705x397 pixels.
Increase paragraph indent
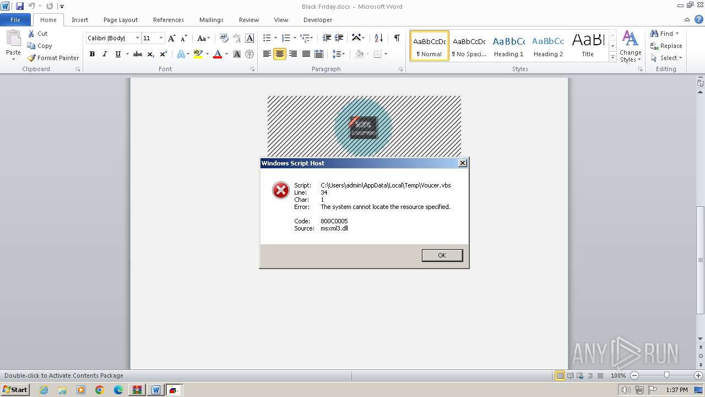(x=339, y=38)
